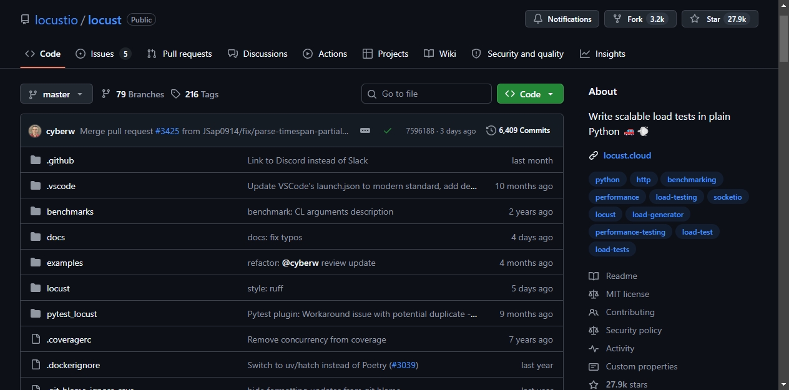The image size is (789, 390).
Task: Open the .vscode folder
Action: point(61,186)
